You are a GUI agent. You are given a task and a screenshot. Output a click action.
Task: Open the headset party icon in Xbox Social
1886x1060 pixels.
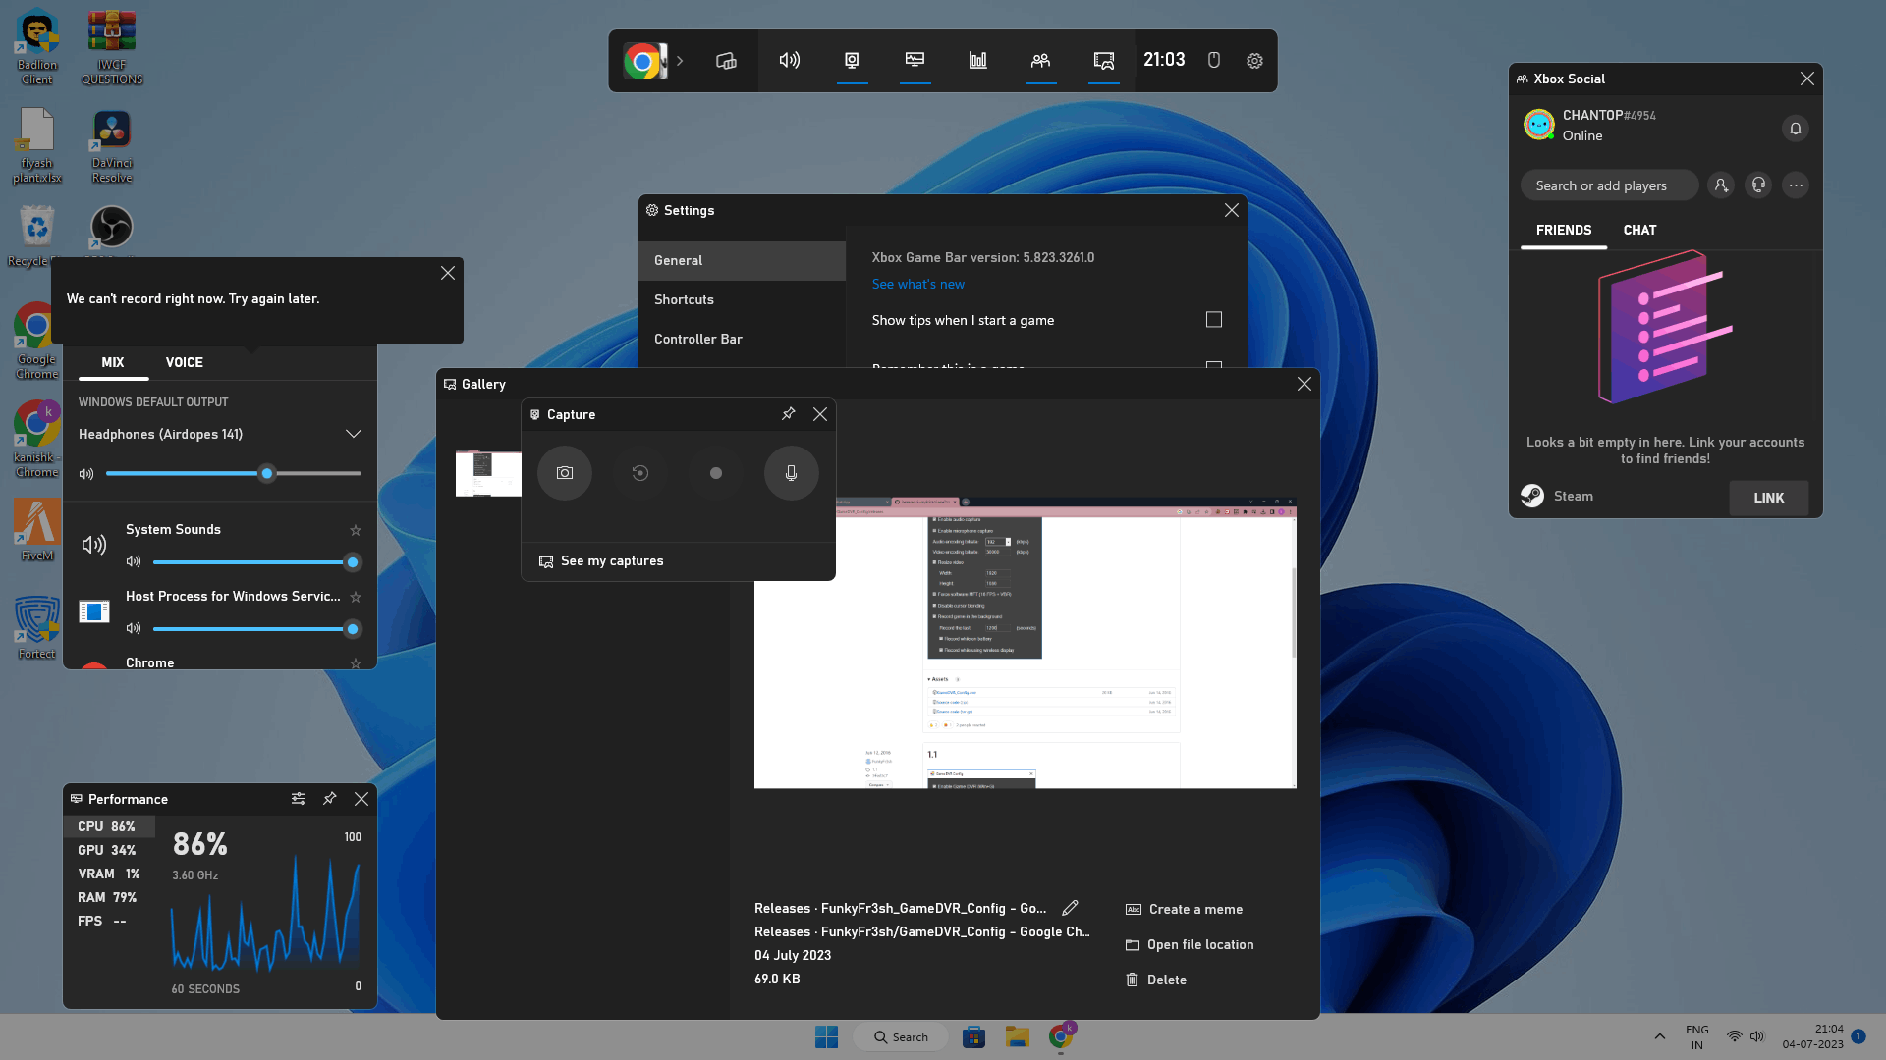pos(1758,185)
